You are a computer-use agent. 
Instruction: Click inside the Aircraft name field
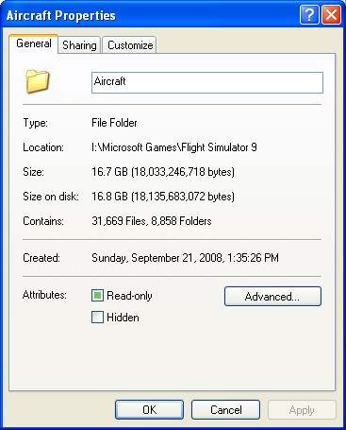tap(207, 82)
